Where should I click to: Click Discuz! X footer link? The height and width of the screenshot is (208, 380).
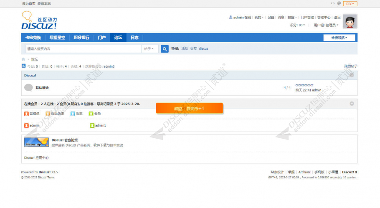click(350, 172)
